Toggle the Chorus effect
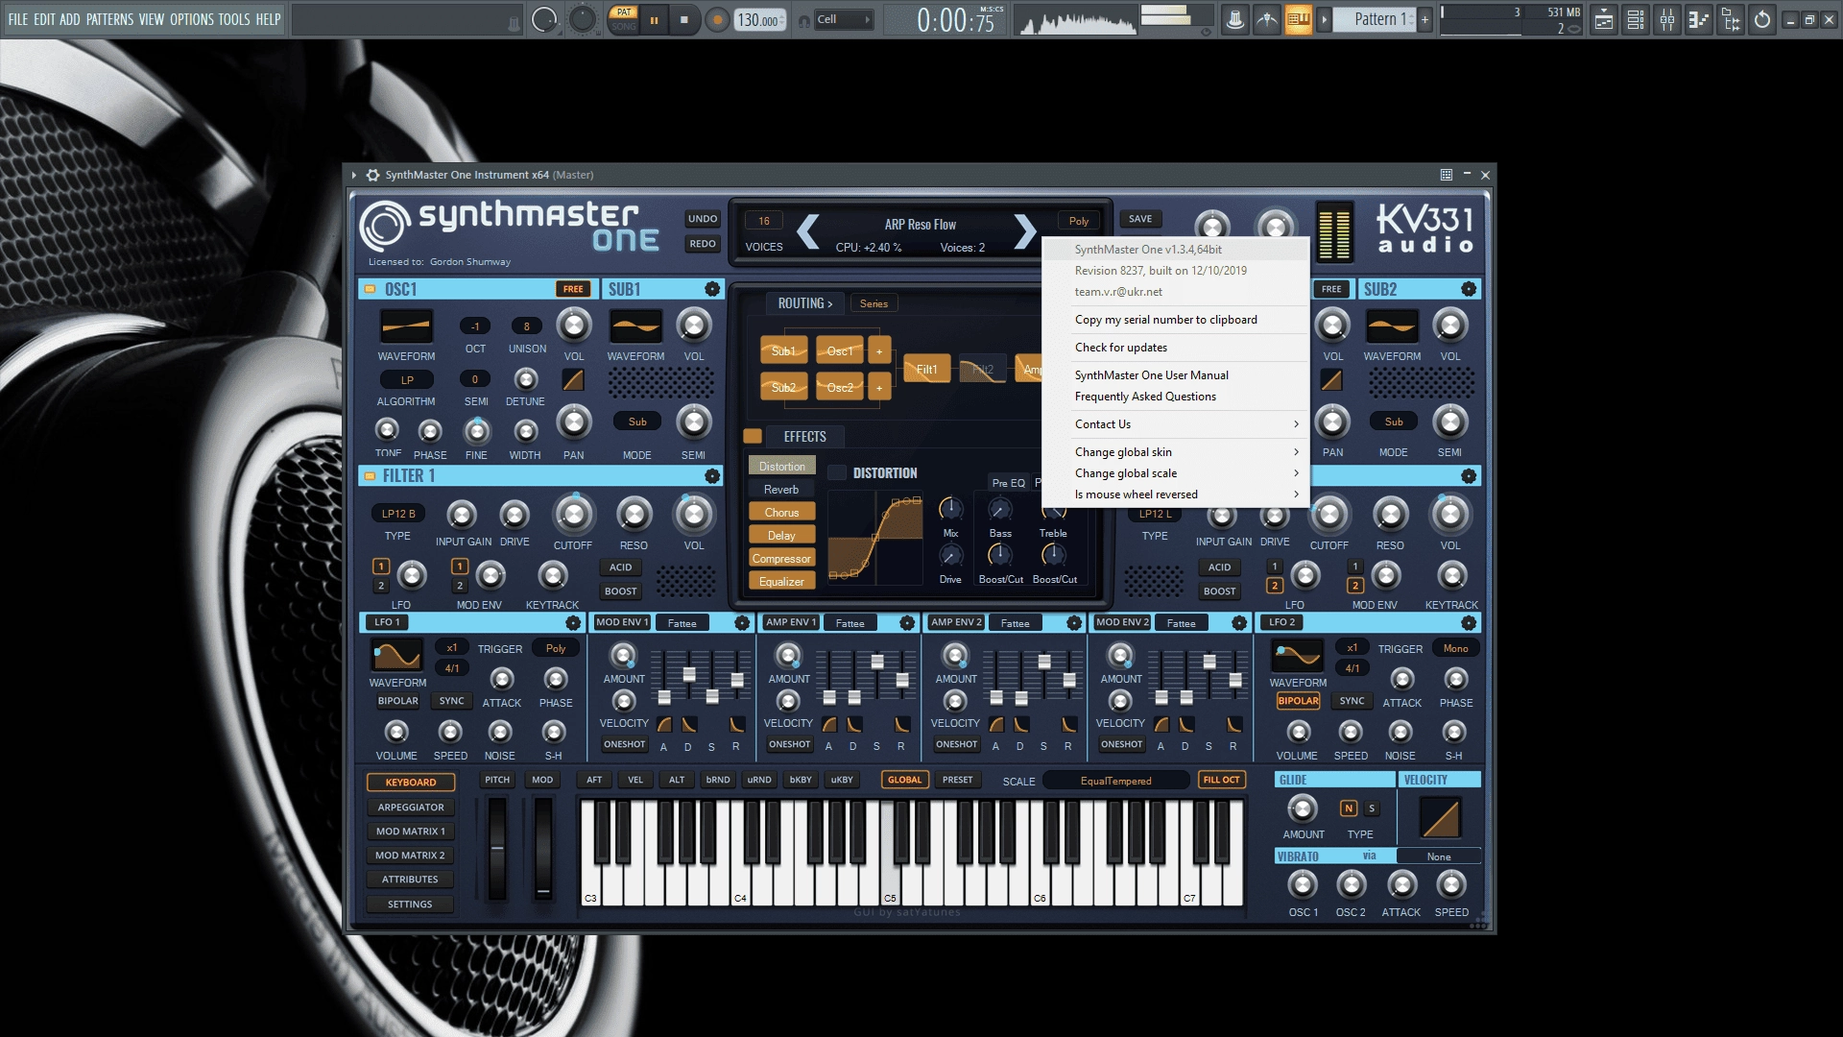Image resolution: width=1843 pixels, height=1037 pixels. (x=781, y=513)
